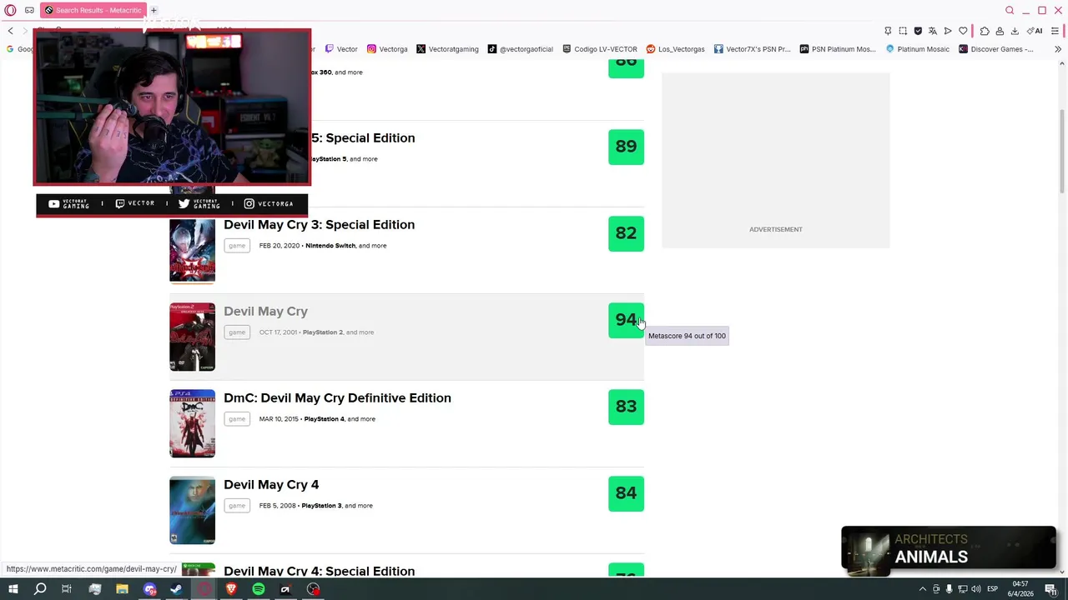Screen dimensions: 1068x600
Task: Open the Codigo LV-VECTOR bookmark
Action: tap(600, 49)
